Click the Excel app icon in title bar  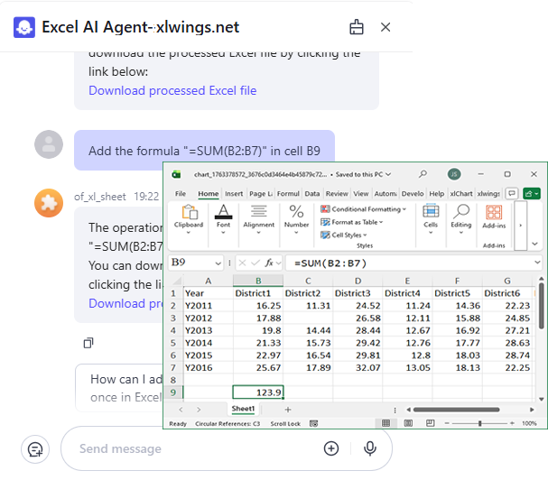[x=176, y=174]
